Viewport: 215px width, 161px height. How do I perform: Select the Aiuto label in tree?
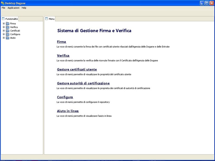[x=13, y=38]
